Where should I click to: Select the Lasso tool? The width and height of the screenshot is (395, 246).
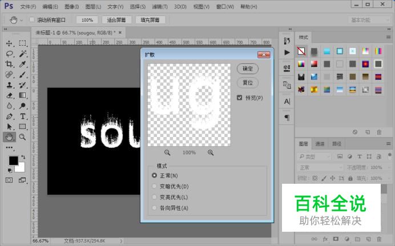[9, 54]
